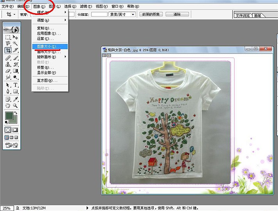Select the Zoom magnifier tool
This screenshot has height=211, width=278.
pyautogui.click(x=16, y=106)
